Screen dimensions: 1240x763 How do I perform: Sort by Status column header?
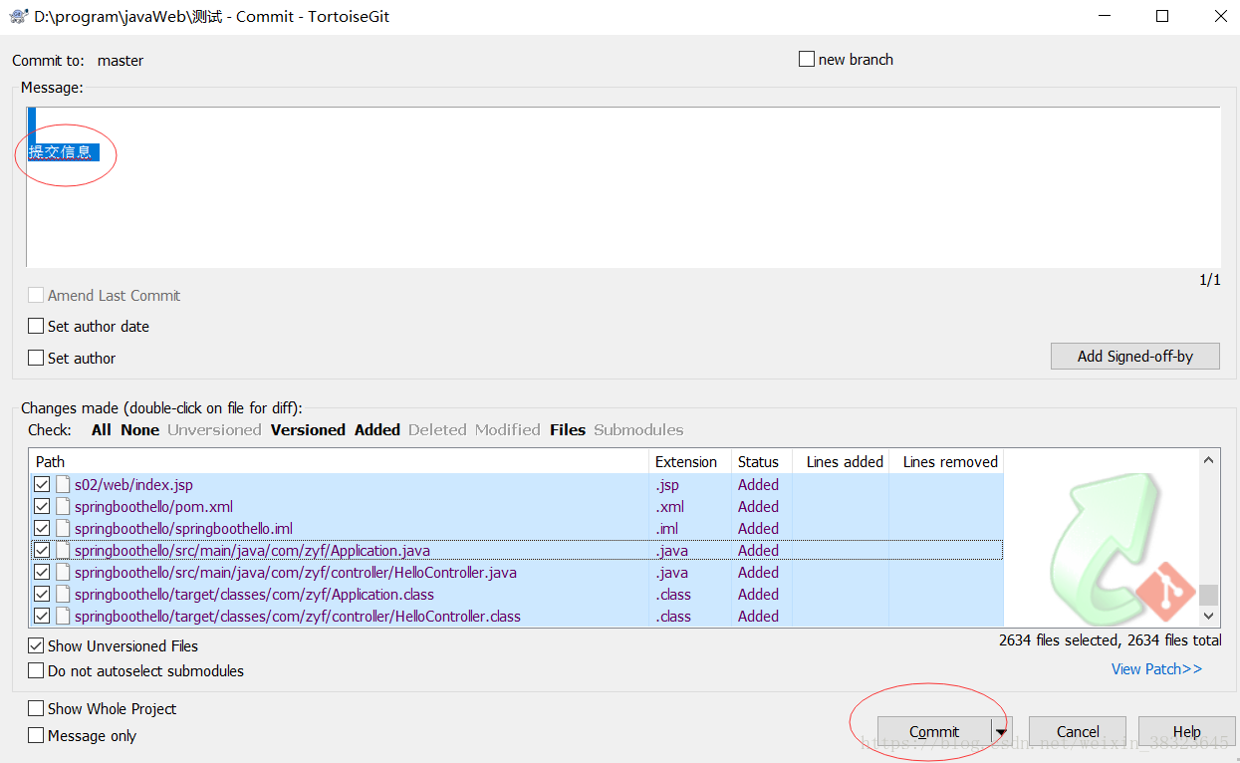761,462
